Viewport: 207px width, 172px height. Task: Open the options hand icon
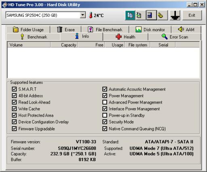pyautogui.click(x=163, y=15)
